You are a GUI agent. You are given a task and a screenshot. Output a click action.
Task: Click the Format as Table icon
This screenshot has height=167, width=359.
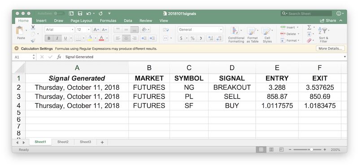pyautogui.click(x=251, y=31)
